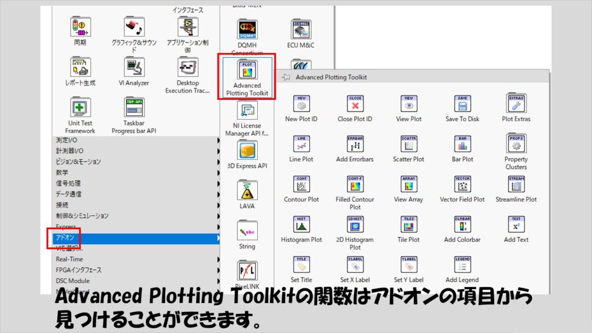Click the Close Plot ID icon

click(355, 104)
